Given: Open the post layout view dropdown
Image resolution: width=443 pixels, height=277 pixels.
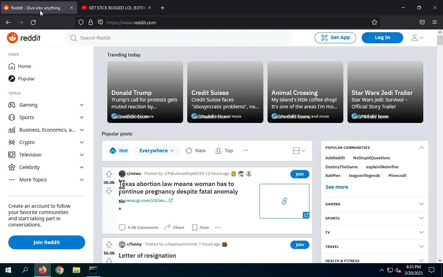Looking at the screenshot, I should coord(299,151).
